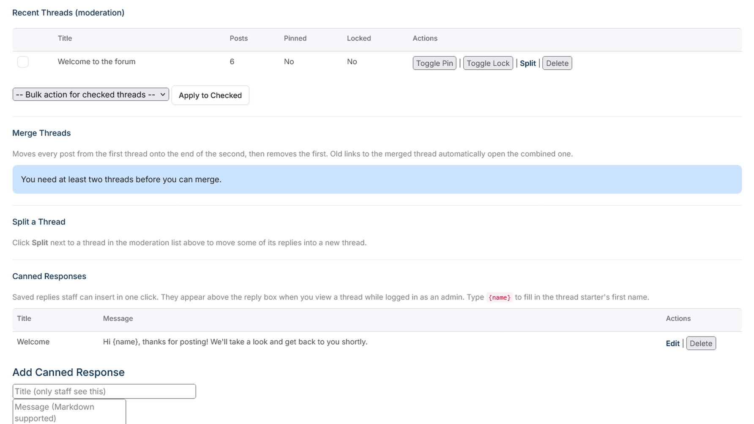This screenshot has width=754, height=424.
Task: Select the Locked column header
Action: 359,38
